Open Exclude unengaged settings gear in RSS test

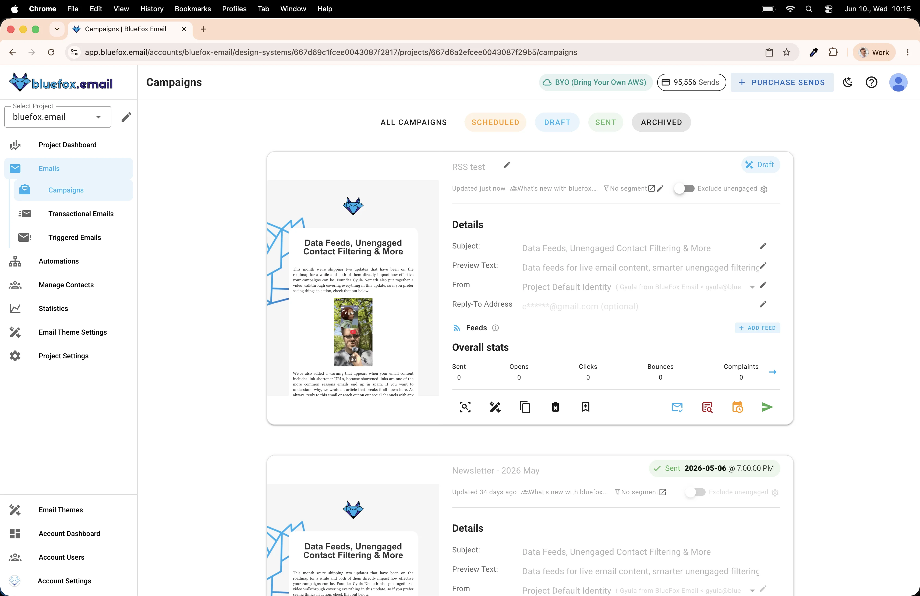coord(764,189)
